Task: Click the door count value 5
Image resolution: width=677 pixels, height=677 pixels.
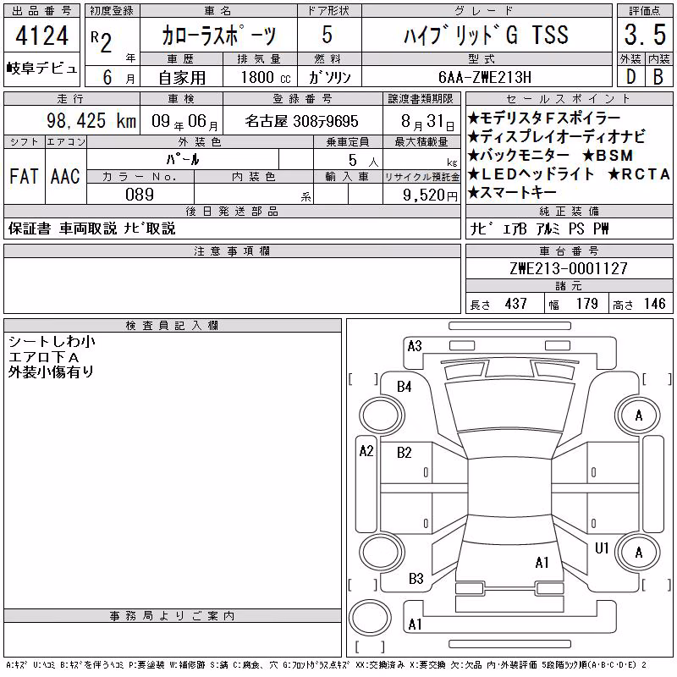Action: coord(327,34)
